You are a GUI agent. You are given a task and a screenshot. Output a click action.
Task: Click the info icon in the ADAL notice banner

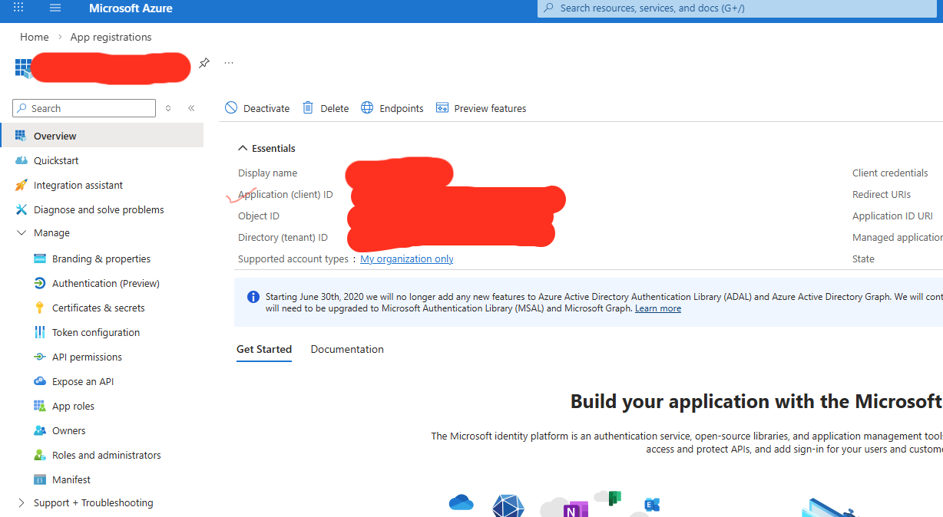[x=253, y=297]
